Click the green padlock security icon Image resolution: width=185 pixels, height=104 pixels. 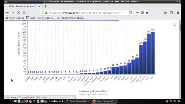(46, 13)
